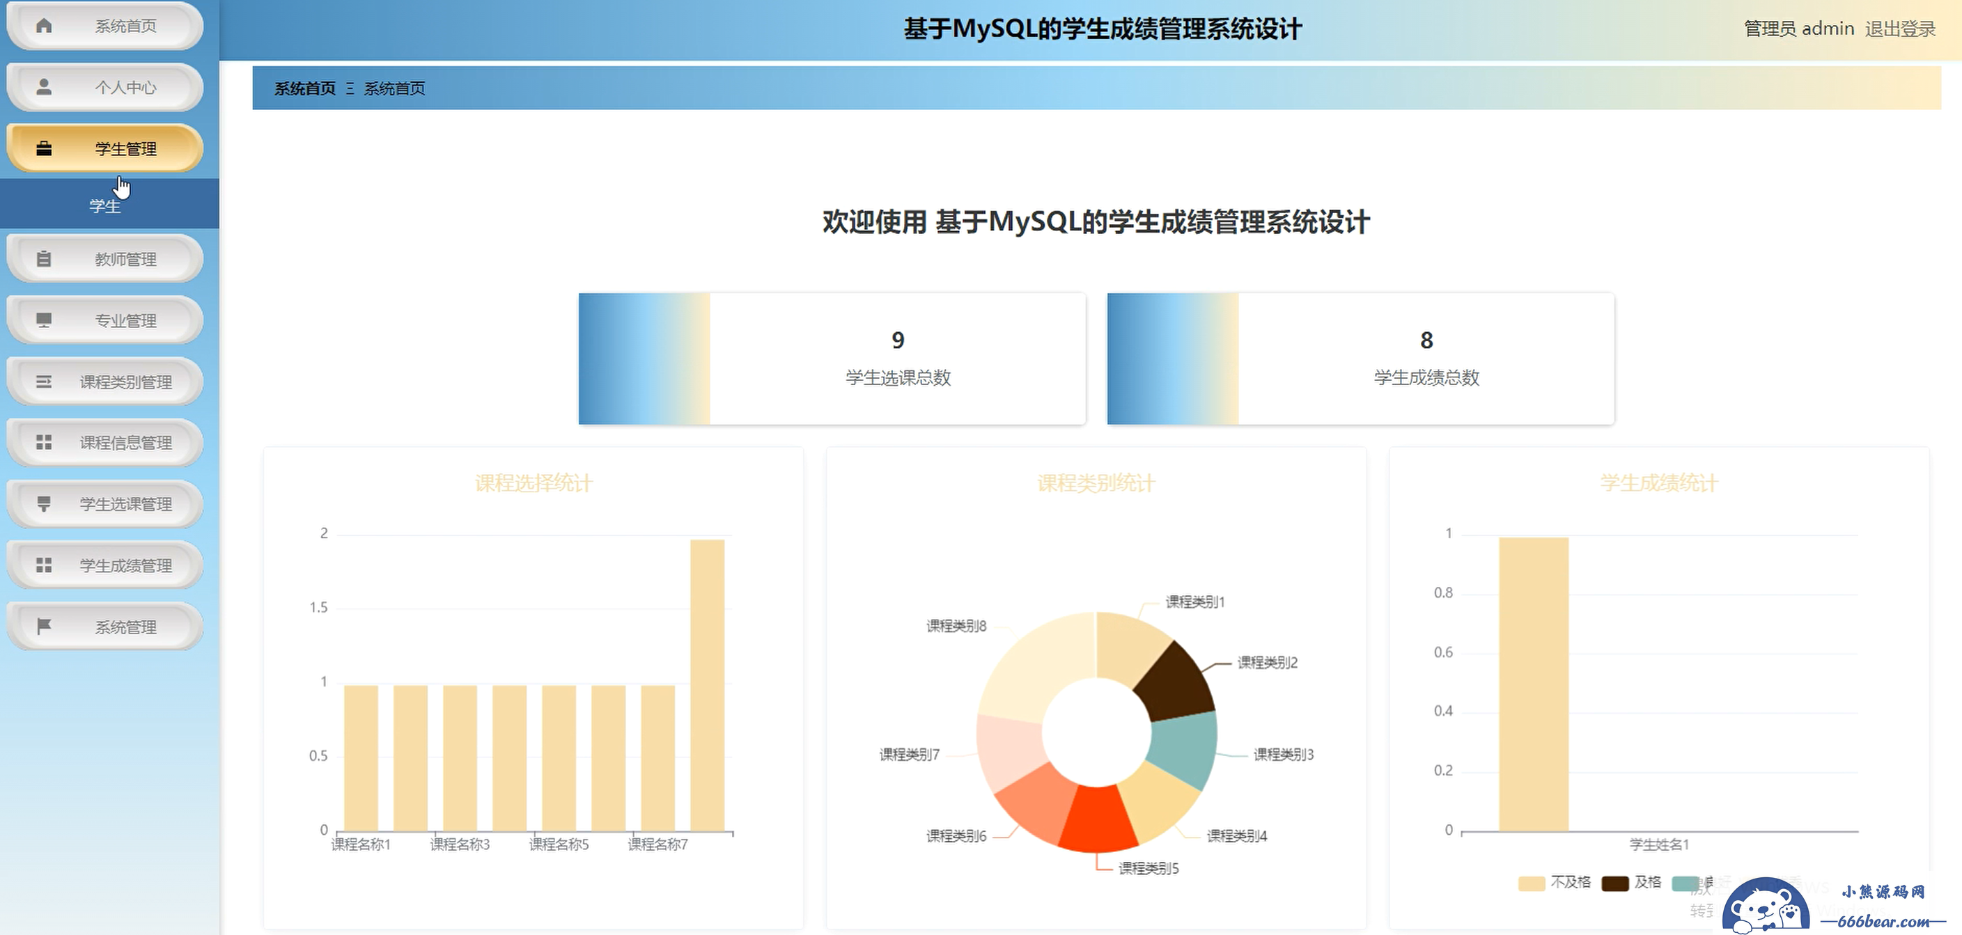This screenshot has width=1962, height=935.
Task: Select the bold 系统首页 breadcrumb root
Action: coord(304,88)
